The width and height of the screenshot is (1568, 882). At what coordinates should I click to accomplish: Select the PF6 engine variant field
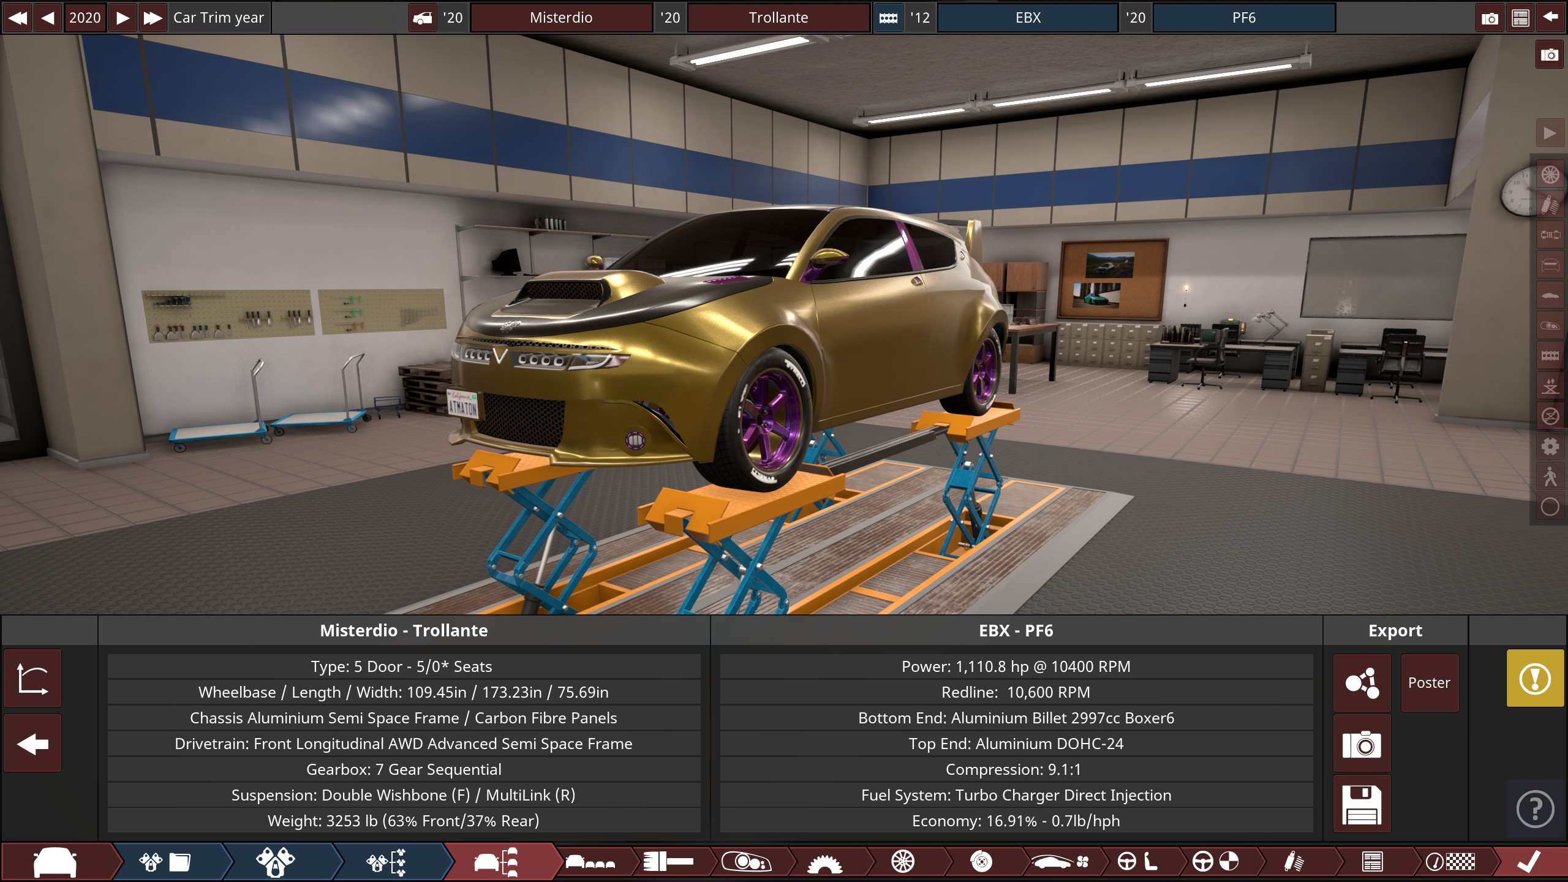pos(1244,18)
